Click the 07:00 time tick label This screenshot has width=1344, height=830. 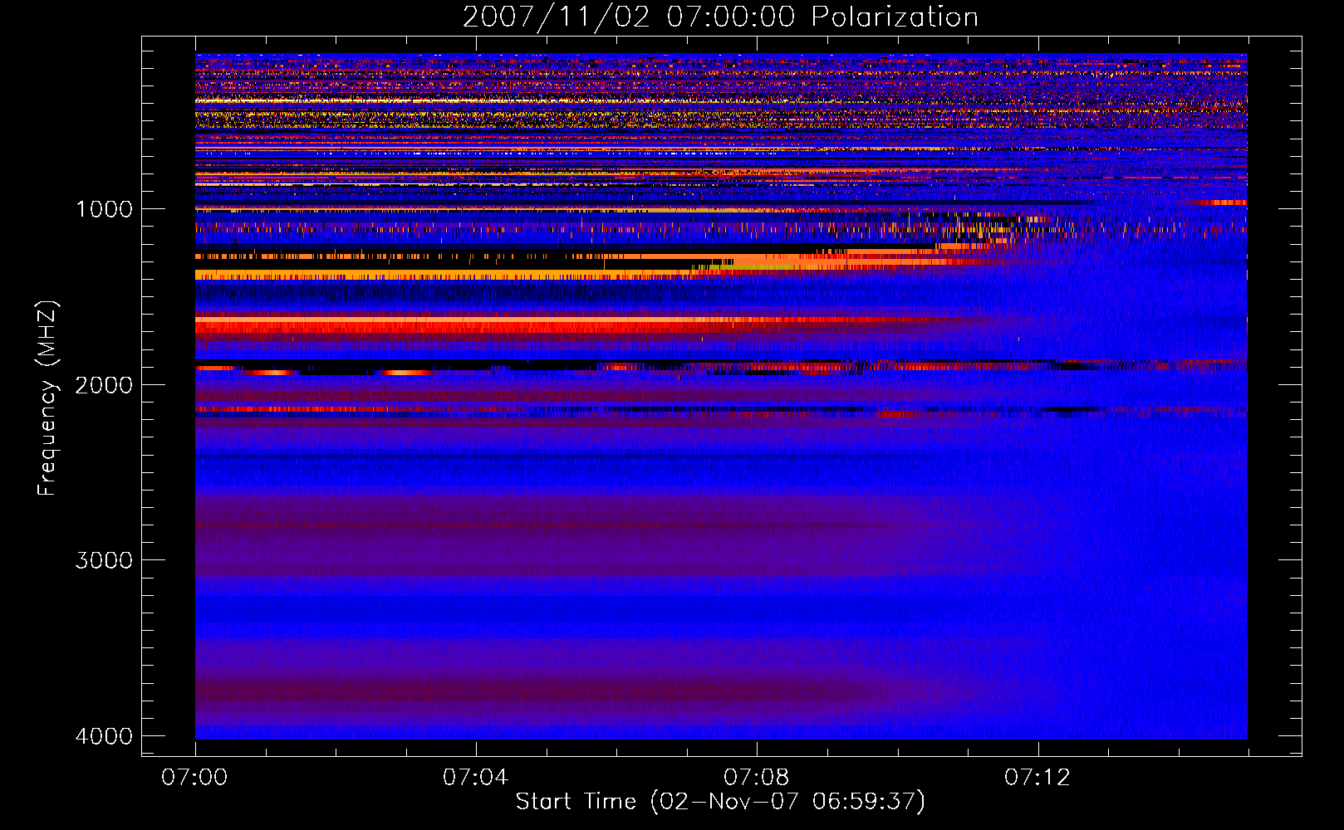194,778
